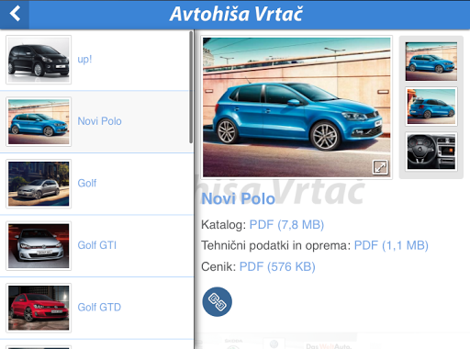Choose the Novi Polo list entry

(96, 122)
